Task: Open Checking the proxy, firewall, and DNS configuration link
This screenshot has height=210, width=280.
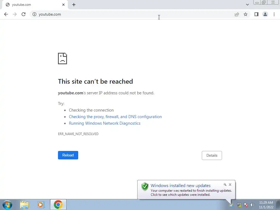Action: 115,116
